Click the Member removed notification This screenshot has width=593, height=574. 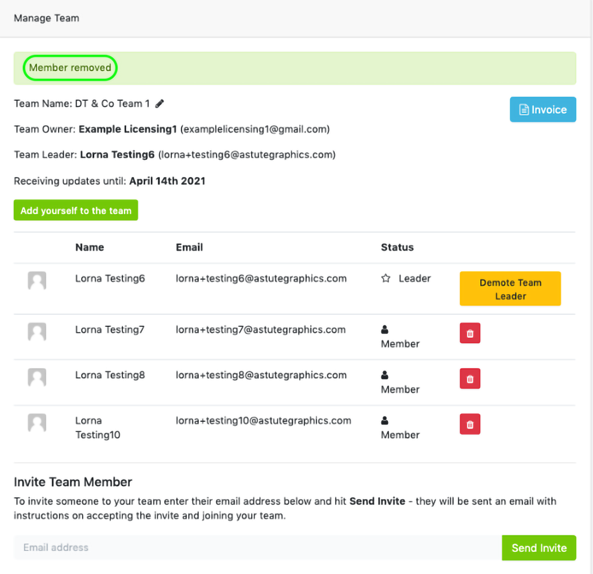pos(70,68)
